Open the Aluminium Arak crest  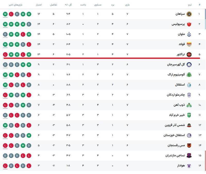pos(189,75)
